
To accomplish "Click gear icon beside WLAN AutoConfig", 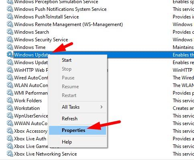I will pyautogui.click(x=10, y=85).
